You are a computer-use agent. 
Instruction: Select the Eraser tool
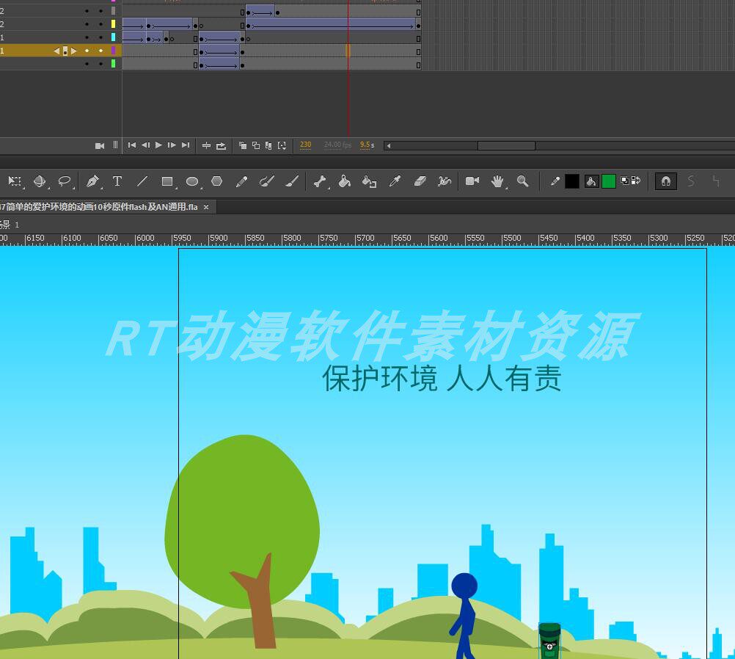click(420, 181)
